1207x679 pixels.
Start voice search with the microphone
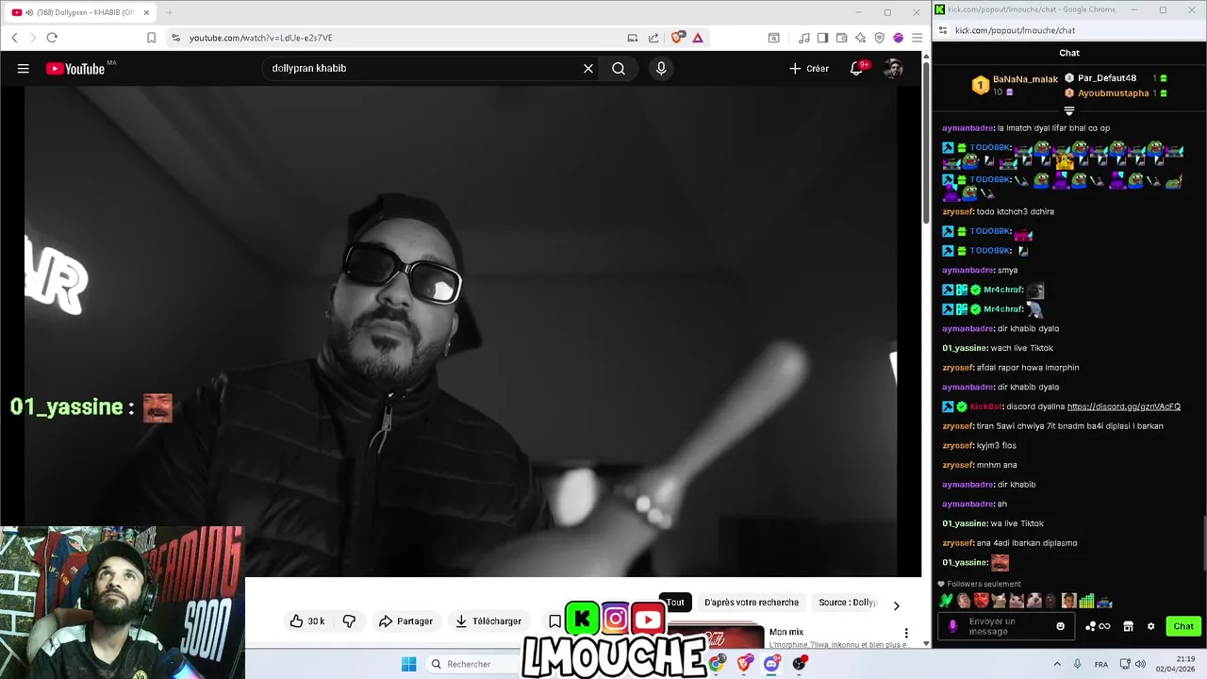[x=661, y=68]
